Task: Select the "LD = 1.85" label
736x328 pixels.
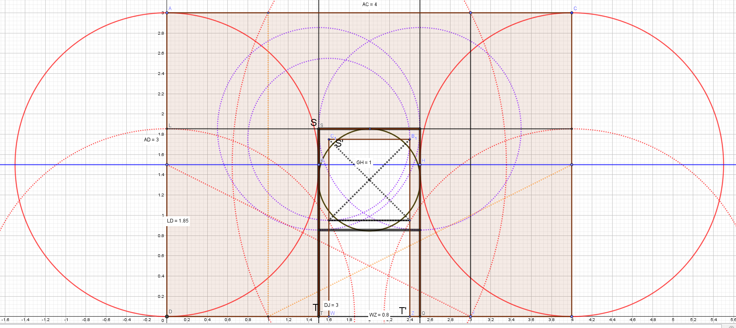Action: point(178,221)
